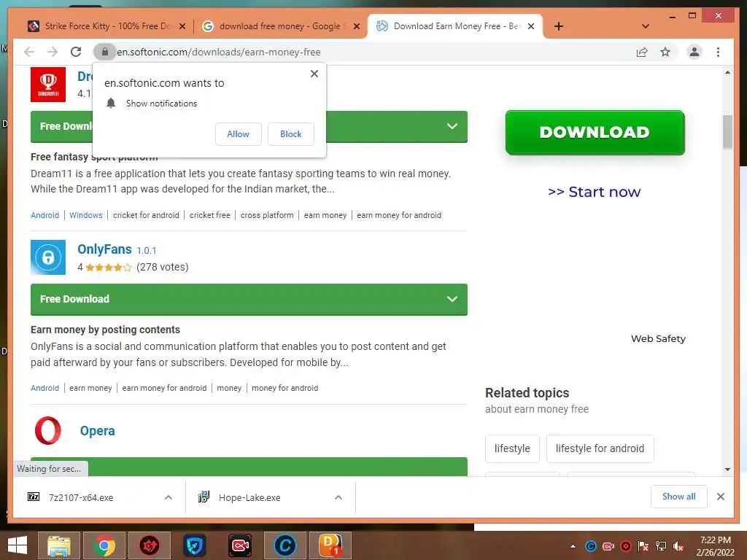The width and height of the screenshot is (747, 560).
Task: Go forward in browser history
Action: [x=53, y=52]
